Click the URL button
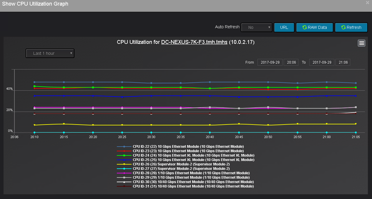 pyautogui.click(x=284, y=27)
